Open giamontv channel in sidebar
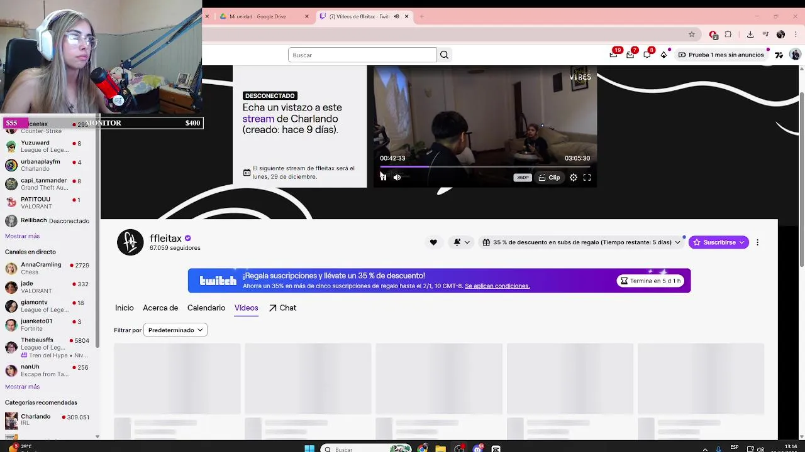805x452 pixels. [x=49, y=306]
